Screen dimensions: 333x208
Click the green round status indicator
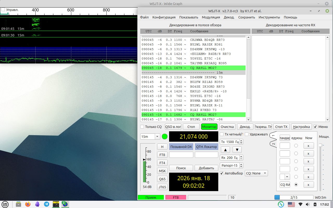point(165,136)
